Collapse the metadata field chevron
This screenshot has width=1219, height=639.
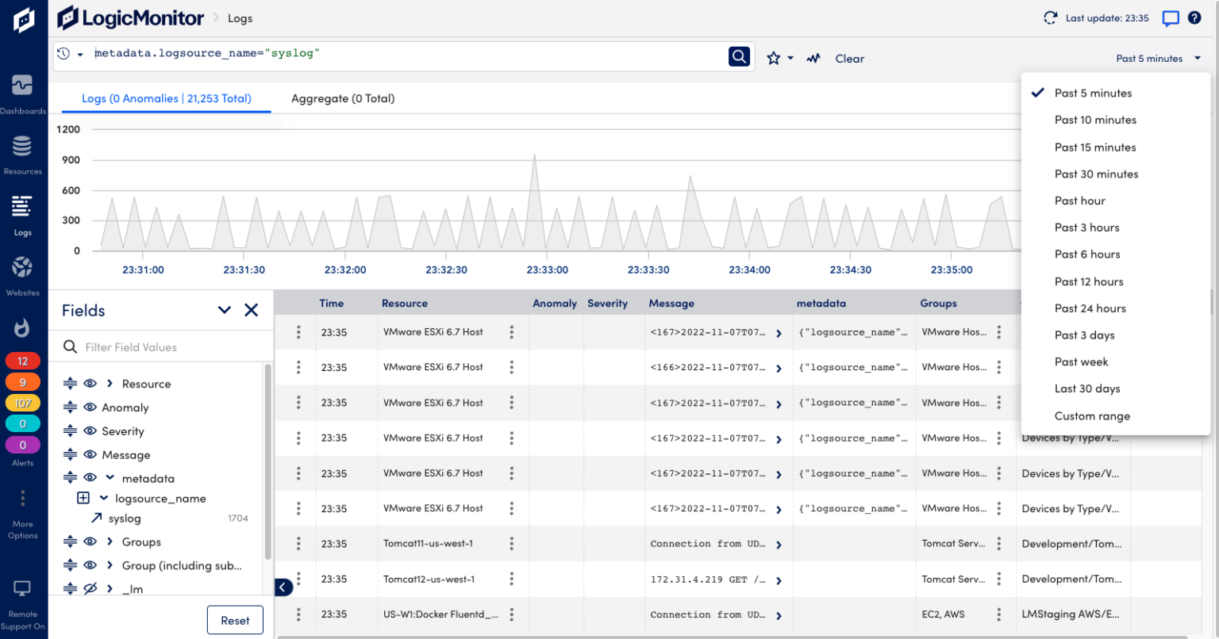click(110, 477)
